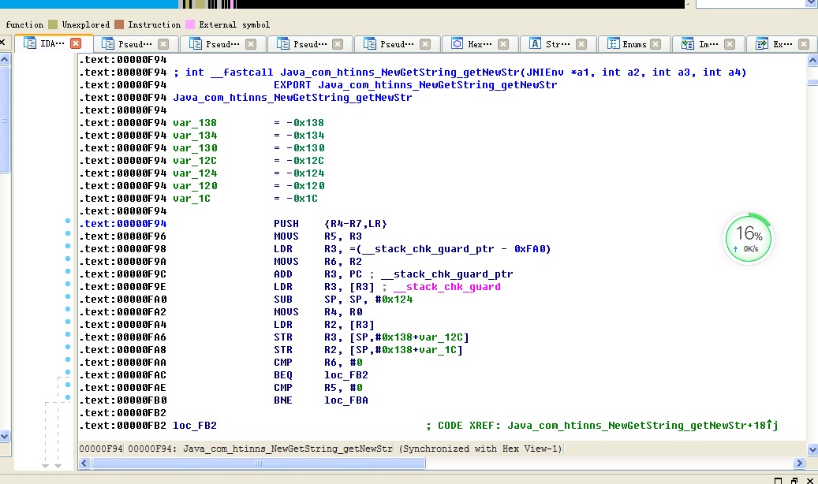This screenshot has height=484, width=818.
Task: Click the loc_FB2 label at address 00000FB2
Action: [195, 426]
